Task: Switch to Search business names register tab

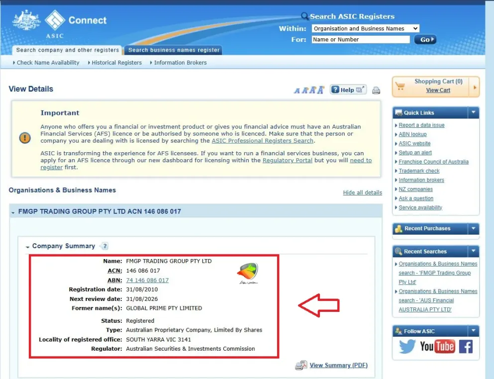Action: (174, 50)
